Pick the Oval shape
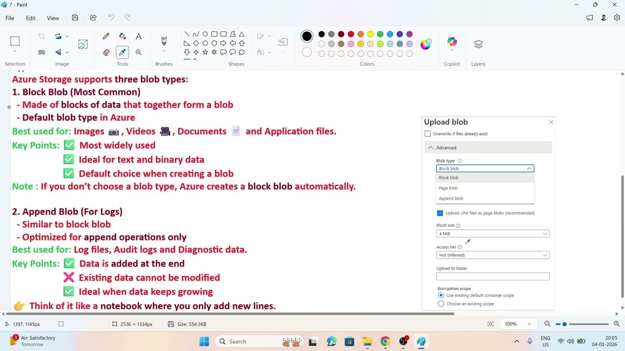The image size is (625, 351). click(205, 34)
